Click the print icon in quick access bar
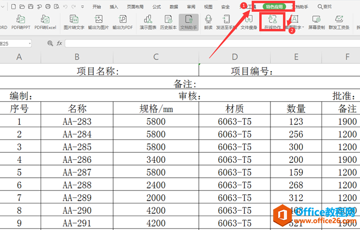 (x=48, y=7)
